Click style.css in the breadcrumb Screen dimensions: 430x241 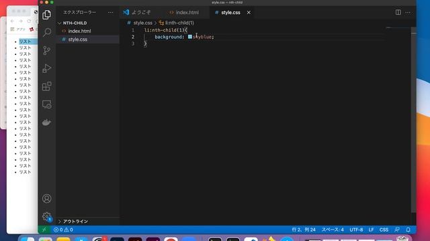(x=142, y=23)
